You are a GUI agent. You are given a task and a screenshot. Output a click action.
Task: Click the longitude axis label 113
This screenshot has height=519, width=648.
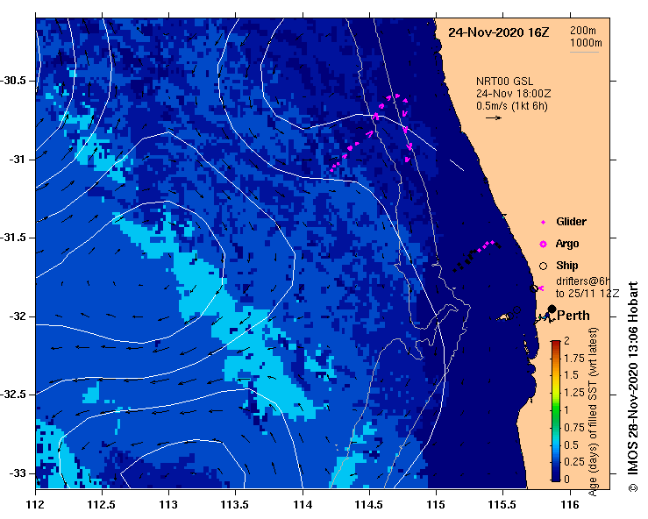point(168,505)
